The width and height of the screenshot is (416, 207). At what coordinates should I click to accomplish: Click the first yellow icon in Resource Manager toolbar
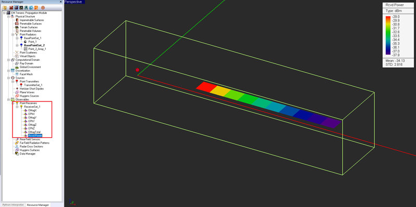point(5,8)
